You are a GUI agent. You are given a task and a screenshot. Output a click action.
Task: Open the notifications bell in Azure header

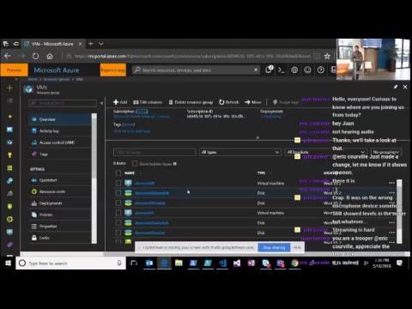[269, 70]
